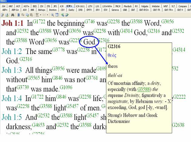
Task: Click the magnifier zoom icon
Action: click(52, 15)
